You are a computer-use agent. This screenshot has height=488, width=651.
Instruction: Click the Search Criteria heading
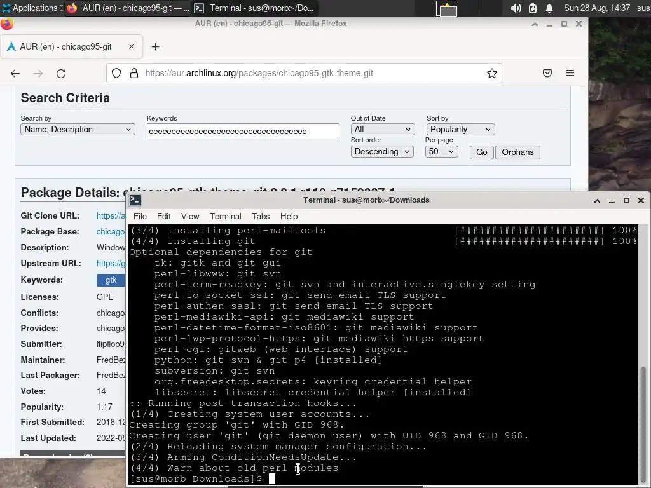[65, 98]
